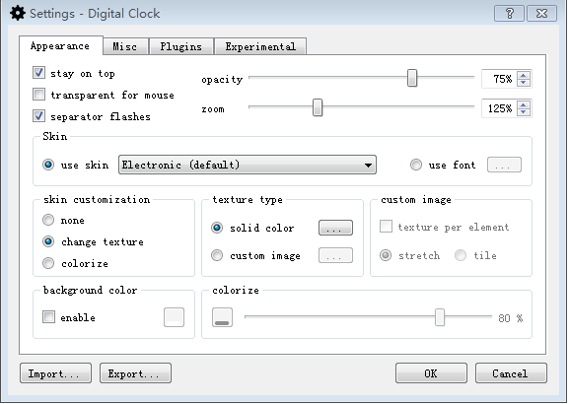Open the Electronic (default) skin dropdown
The width and height of the screenshot is (569, 404).
click(x=248, y=165)
